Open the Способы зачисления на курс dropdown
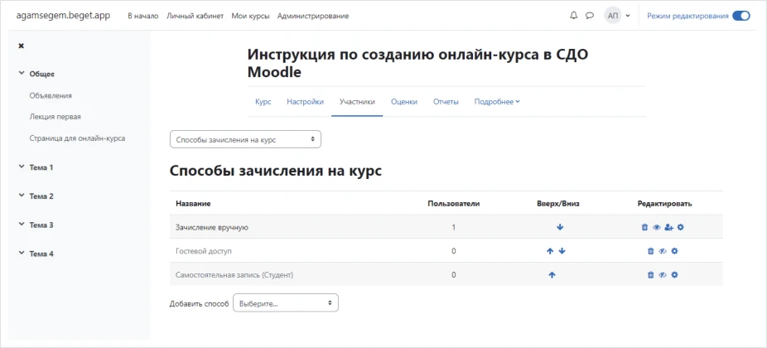767x348 pixels. (x=245, y=139)
